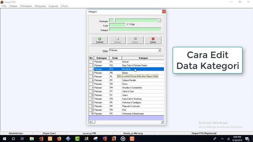Open the XAMPP taskbar icon
Screen dimensions: 253x142
point(50,138)
